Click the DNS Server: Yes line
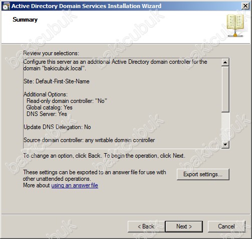The height and width of the screenshot is (239, 252). click(47, 114)
